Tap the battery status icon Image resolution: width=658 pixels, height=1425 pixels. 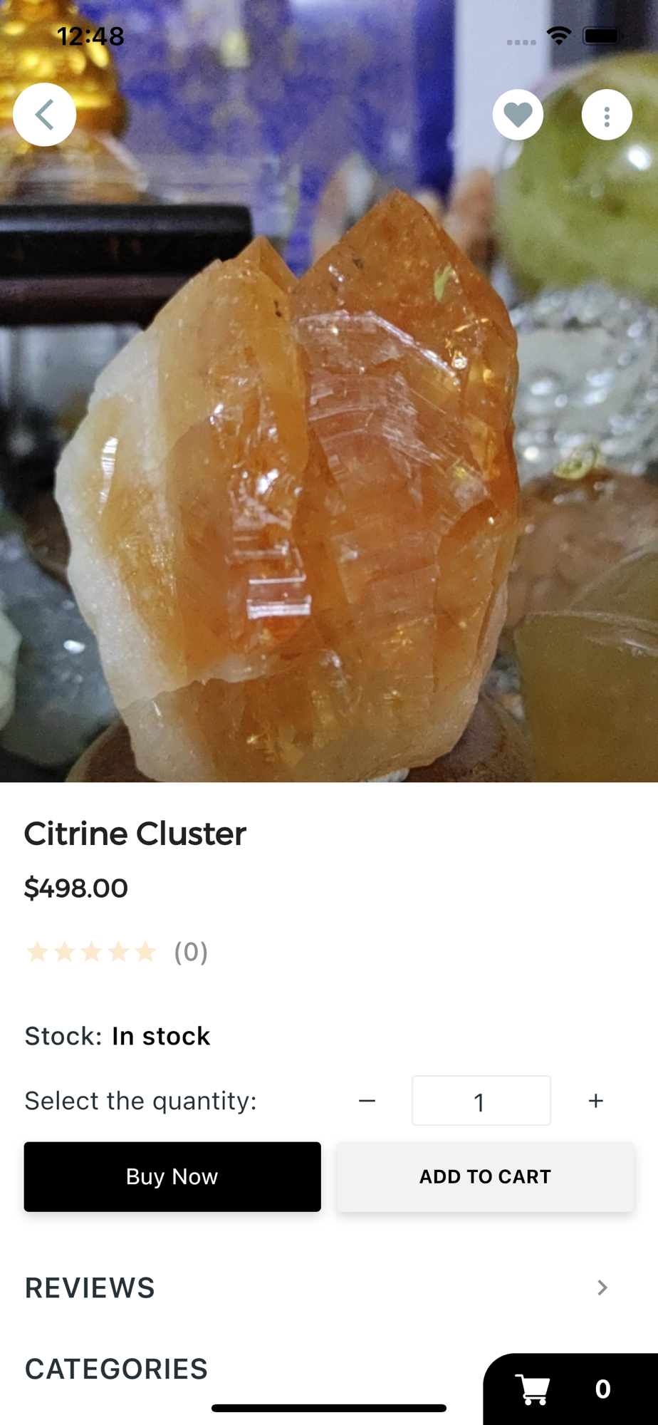click(602, 36)
